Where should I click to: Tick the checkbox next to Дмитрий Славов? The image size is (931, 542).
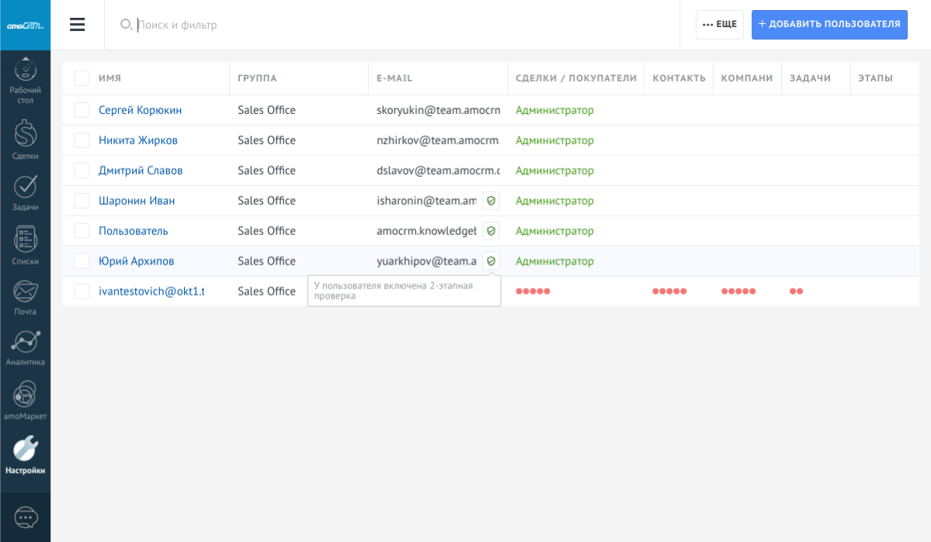click(82, 171)
